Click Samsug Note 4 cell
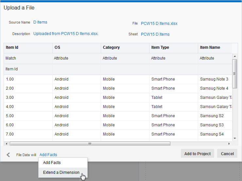Image resolution: width=242 pixels, height=181 pixels. [215, 88]
